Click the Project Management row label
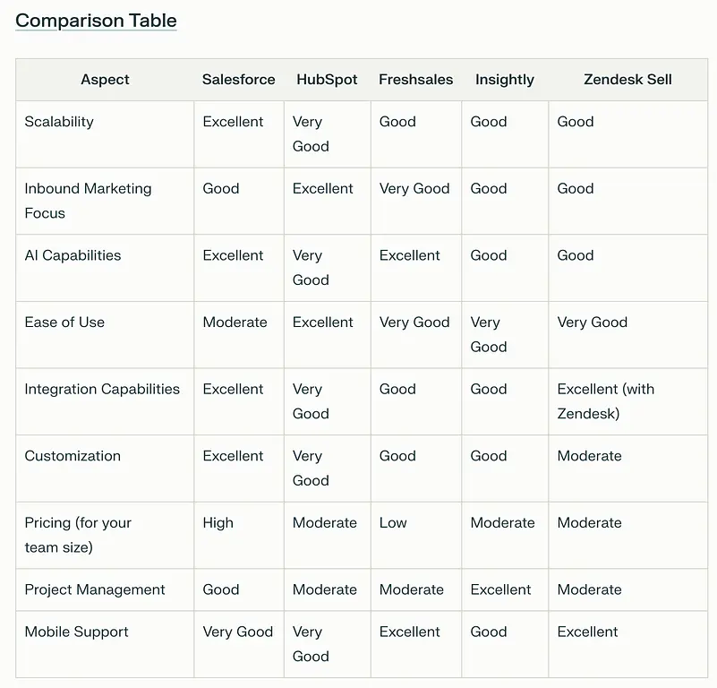This screenshot has height=688, width=717. (x=95, y=589)
